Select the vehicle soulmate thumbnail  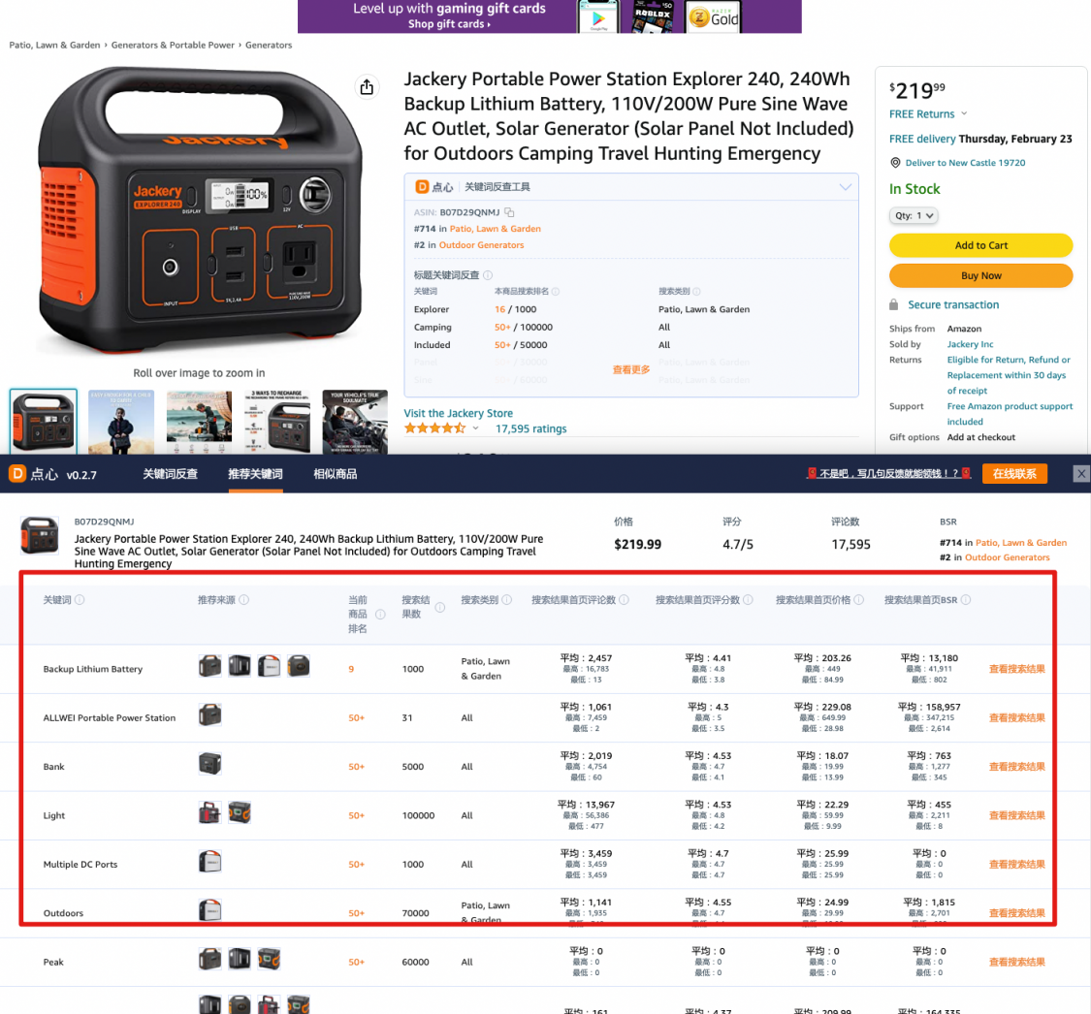[355, 422]
